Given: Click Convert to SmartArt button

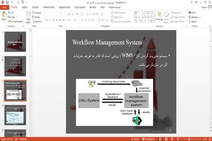Looking at the screenshot, I should 121,22.
